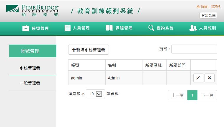Click the PineBridge Investments logo
This screenshot has height=127, width=224.
(x=32, y=10)
